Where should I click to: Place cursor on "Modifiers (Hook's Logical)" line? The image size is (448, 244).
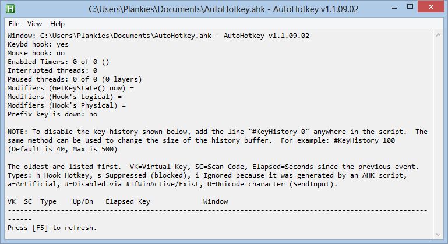click(65, 96)
